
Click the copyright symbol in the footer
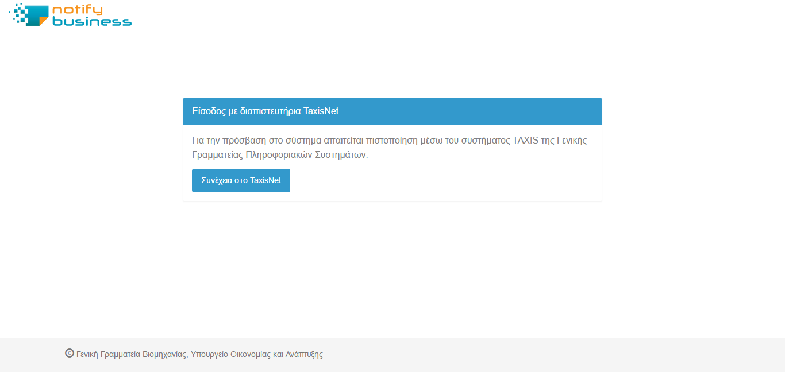(70, 354)
